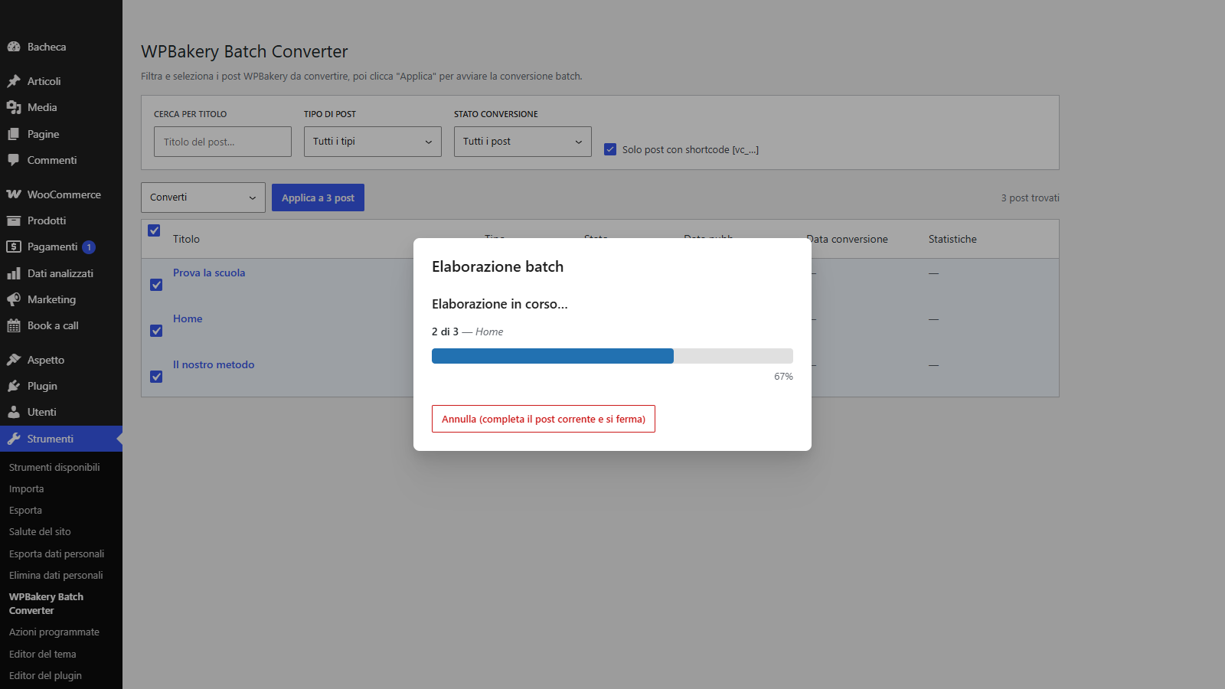1225x689 pixels.
Task: Click the Strumenti wrench icon
Action: pos(14,439)
